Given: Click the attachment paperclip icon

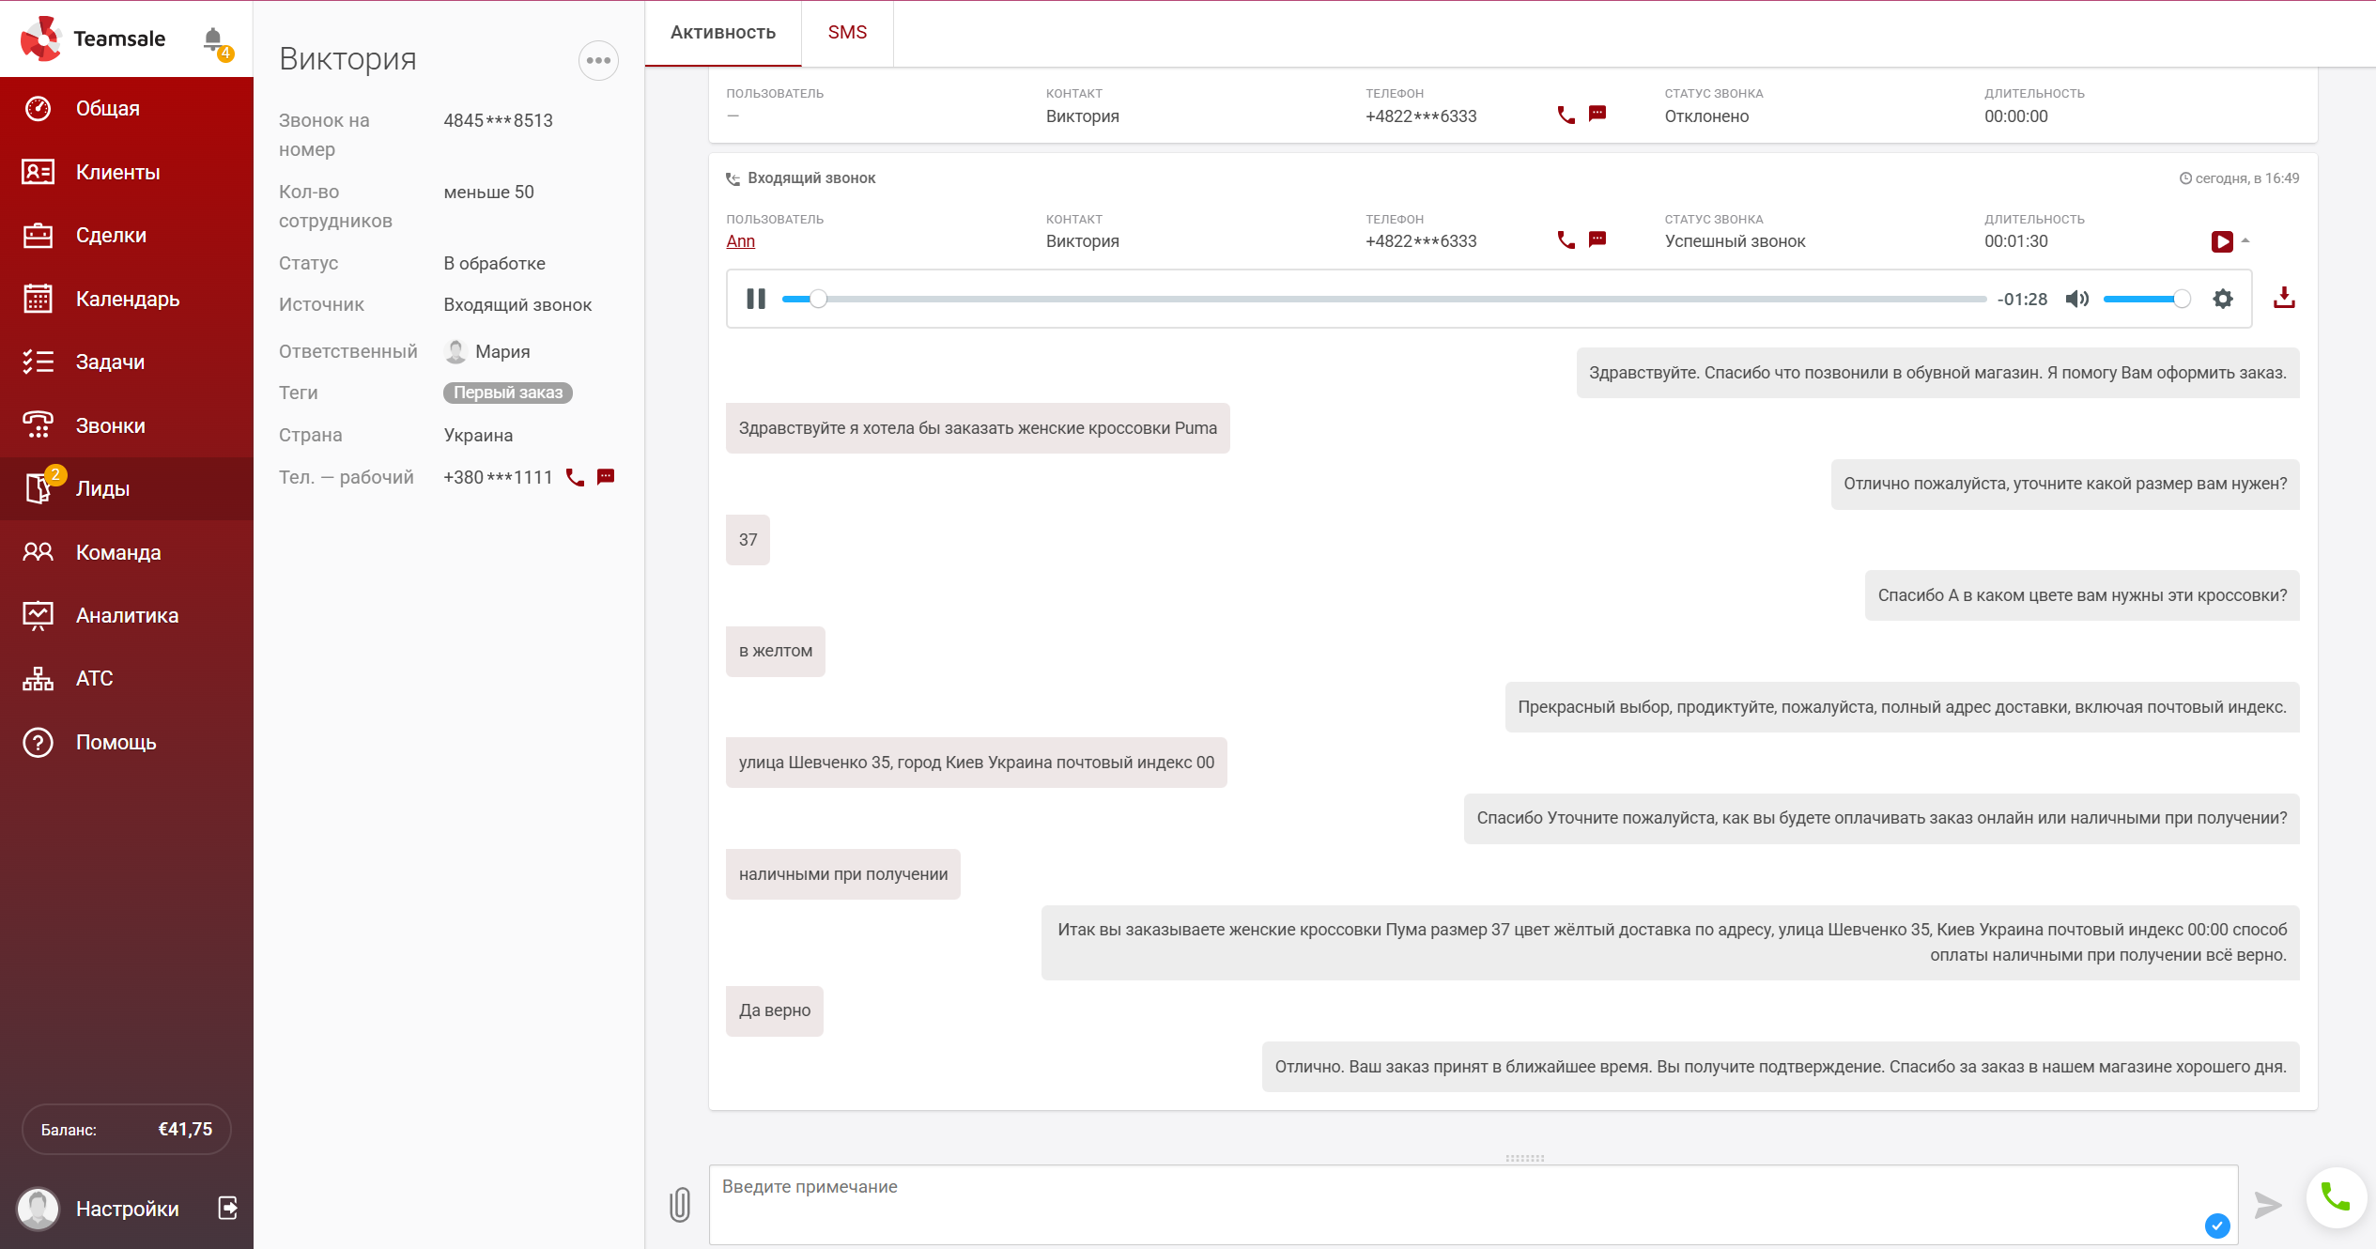Looking at the screenshot, I should pyautogui.click(x=680, y=1204).
